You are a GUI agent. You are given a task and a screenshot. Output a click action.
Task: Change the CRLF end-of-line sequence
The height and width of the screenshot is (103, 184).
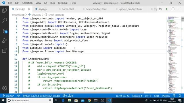point(157,96)
